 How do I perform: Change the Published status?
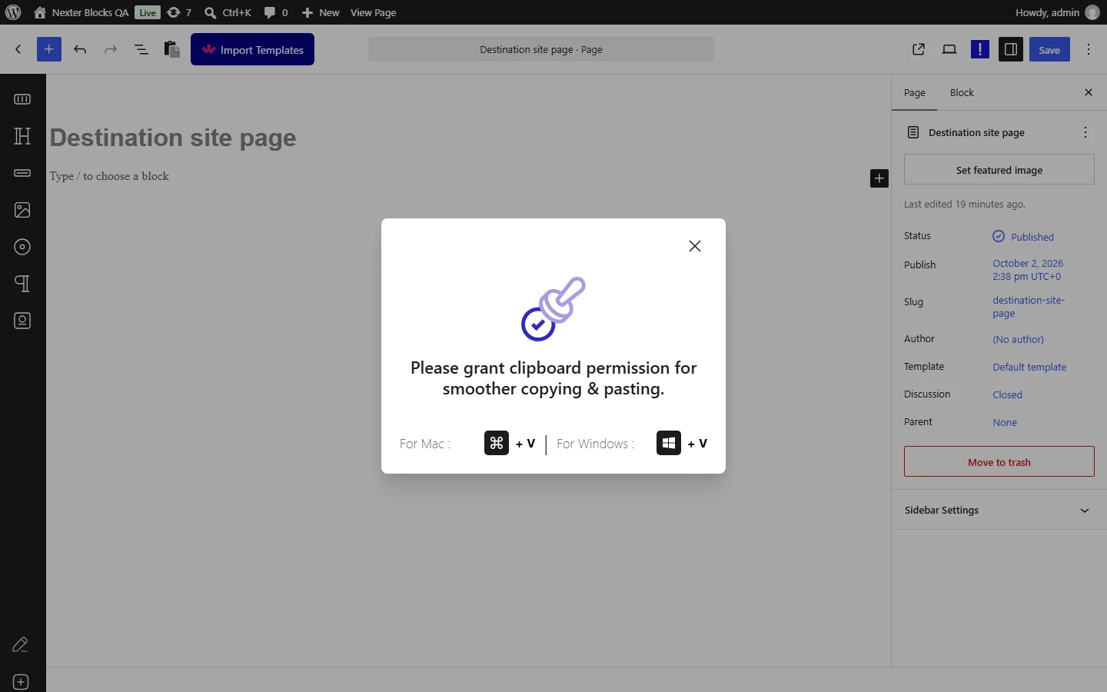(x=1023, y=237)
